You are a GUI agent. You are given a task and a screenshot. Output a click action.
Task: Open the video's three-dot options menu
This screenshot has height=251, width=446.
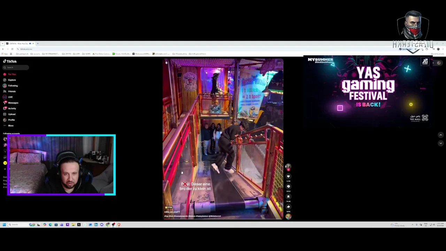pyautogui.click(x=279, y=63)
